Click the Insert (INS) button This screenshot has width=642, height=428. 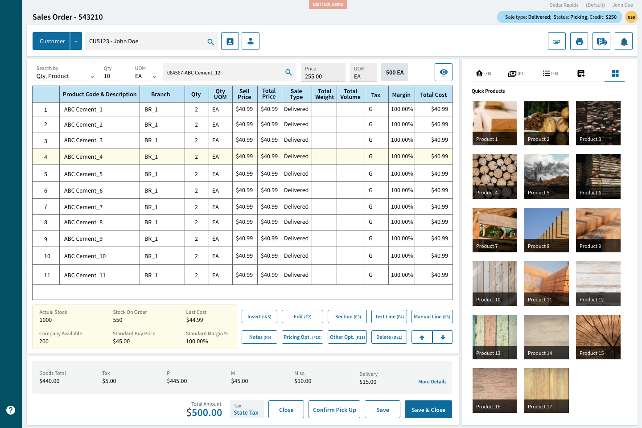(x=259, y=317)
